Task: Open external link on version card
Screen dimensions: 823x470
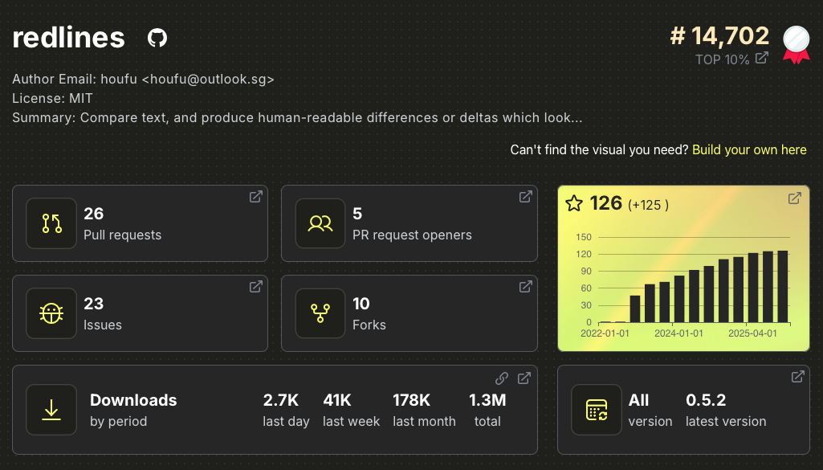Action: pos(798,377)
